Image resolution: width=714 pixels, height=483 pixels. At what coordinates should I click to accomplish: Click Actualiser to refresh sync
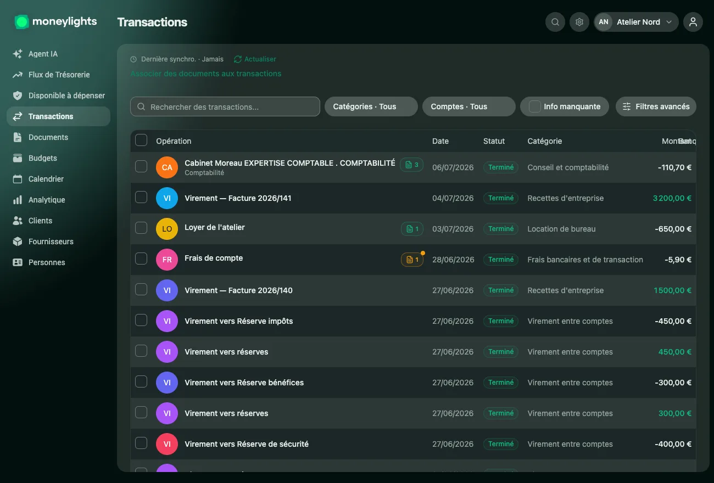coord(255,59)
